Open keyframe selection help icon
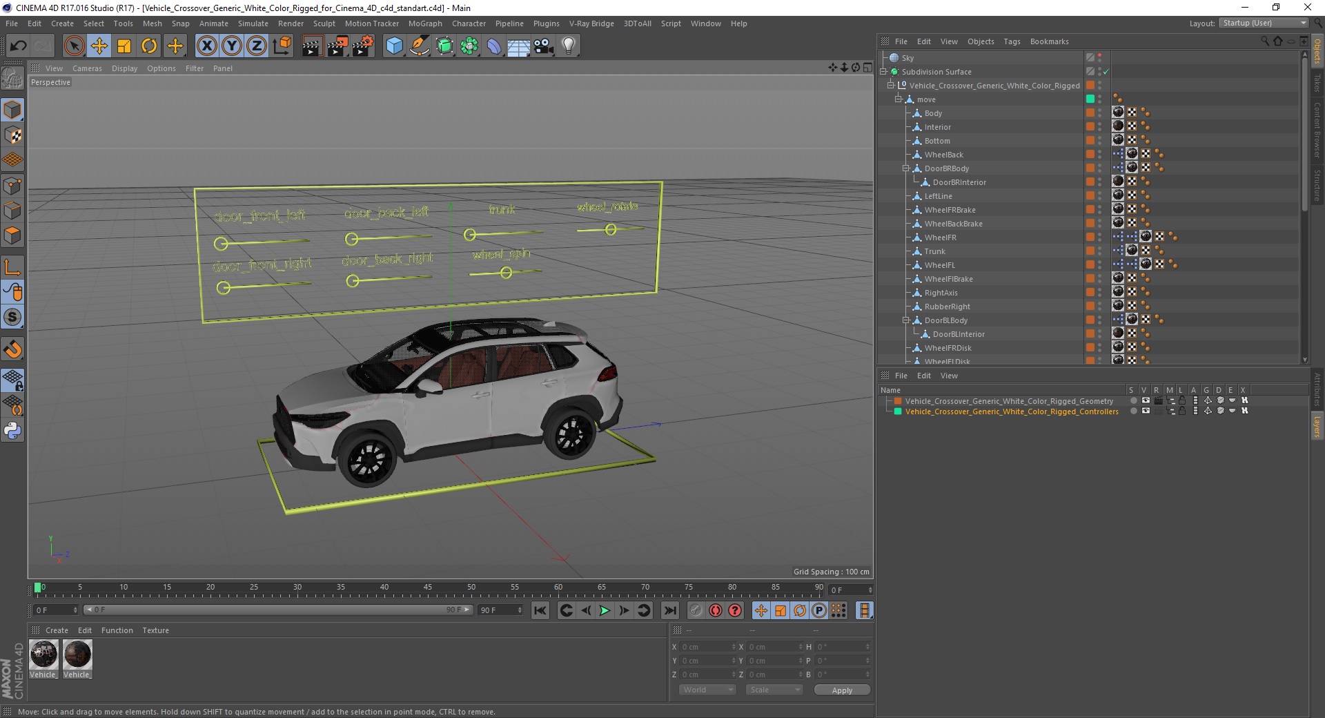This screenshot has width=1325, height=718. point(735,610)
